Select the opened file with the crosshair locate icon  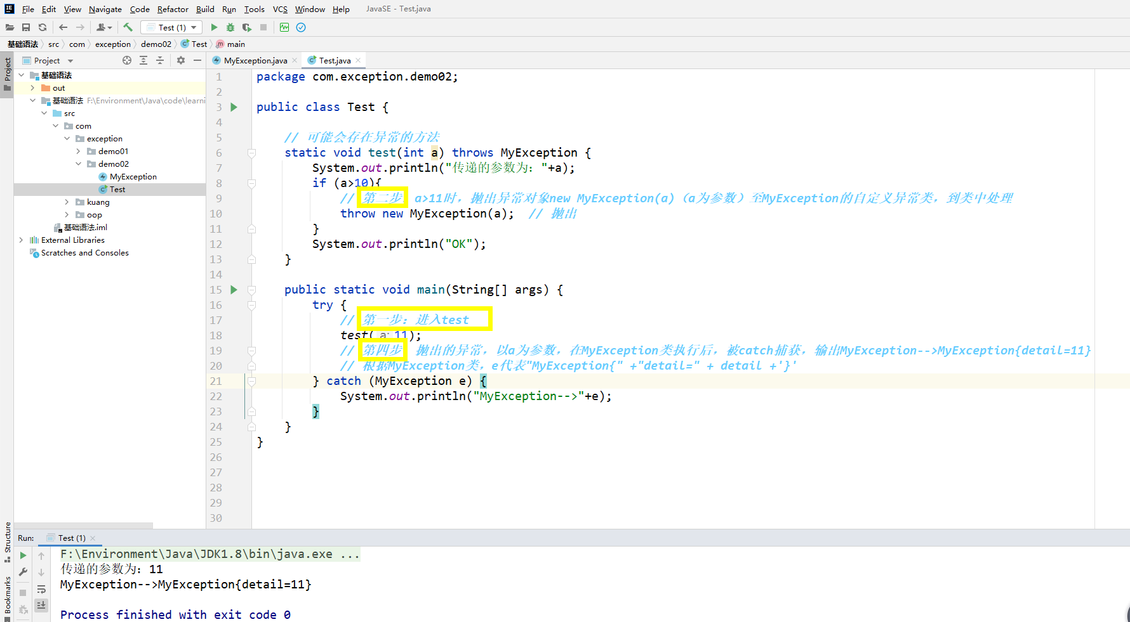click(127, 60)
